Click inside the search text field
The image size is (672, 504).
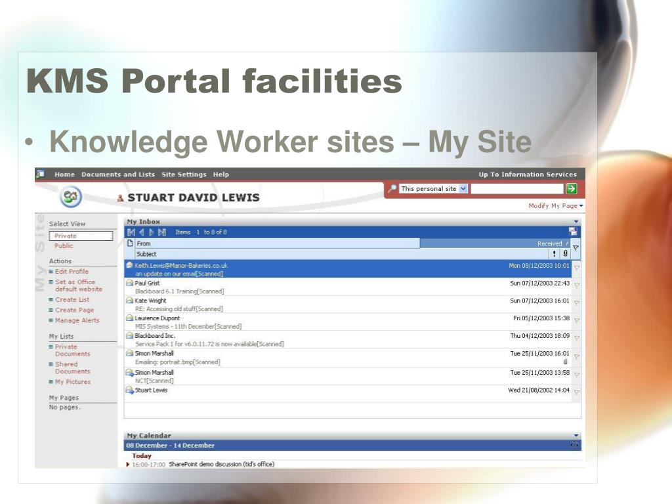[x=517, y=188]
